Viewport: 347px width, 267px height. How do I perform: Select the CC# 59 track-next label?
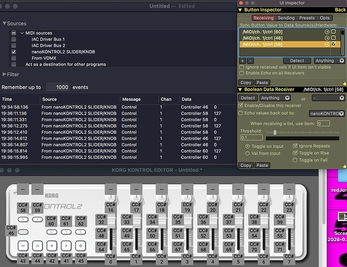tap(37, 208)
